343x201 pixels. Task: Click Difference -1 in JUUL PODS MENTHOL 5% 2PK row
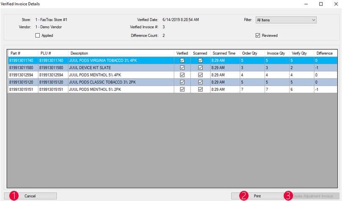[326, 89]
